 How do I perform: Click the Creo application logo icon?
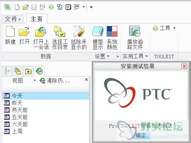coord(7,7)
